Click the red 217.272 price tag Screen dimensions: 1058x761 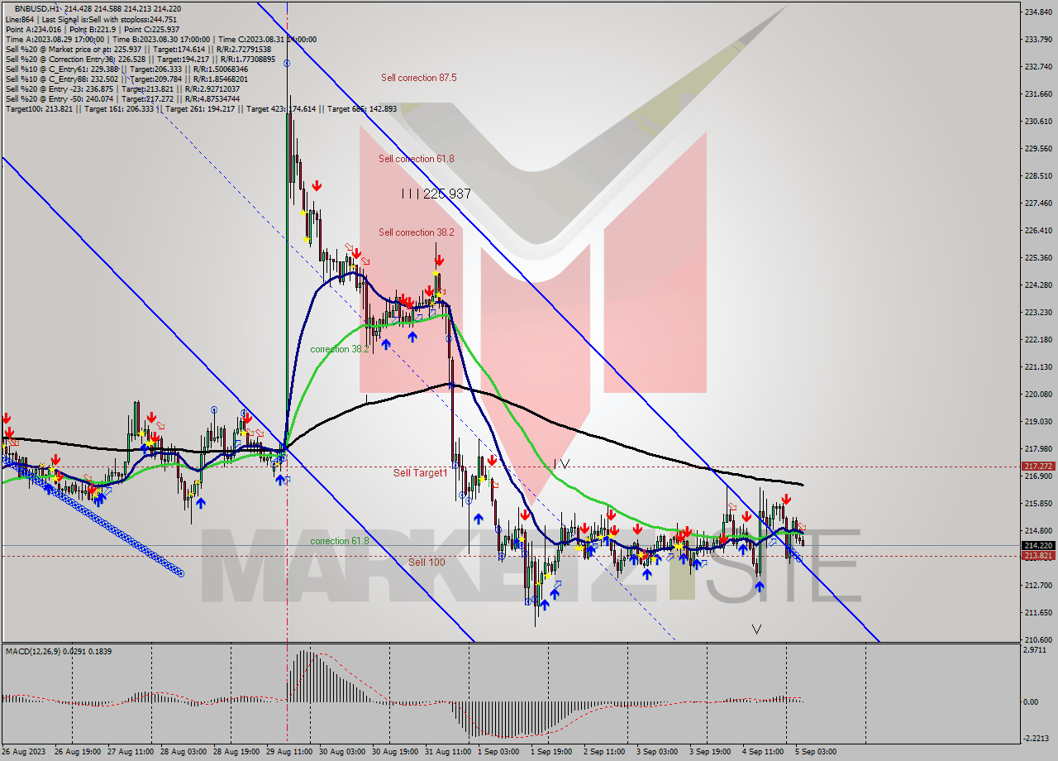(1038, 467)
